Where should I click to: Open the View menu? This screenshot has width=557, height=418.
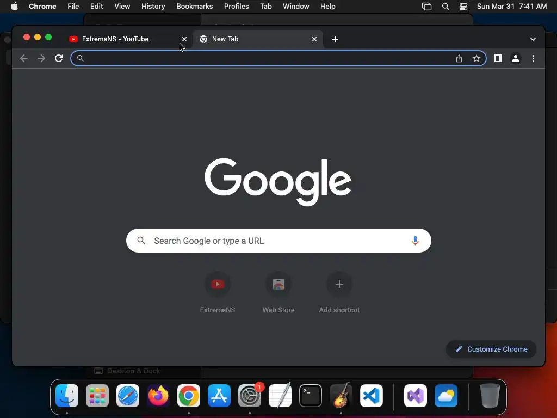(x=122, y=7)
